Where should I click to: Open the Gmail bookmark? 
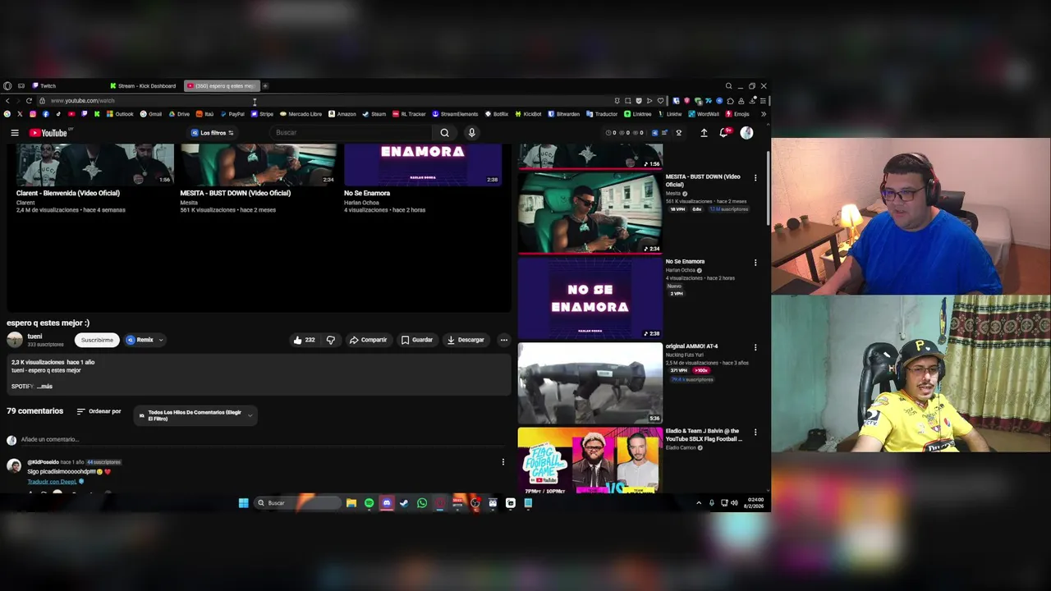151,114
